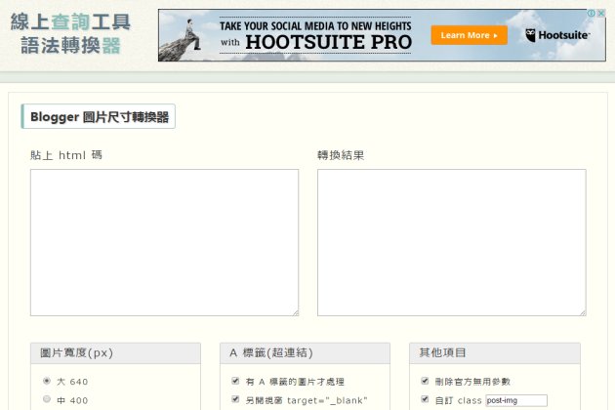
Task: Click the 圖片寬度(px) panel header
Action: [x=116, y=353]
